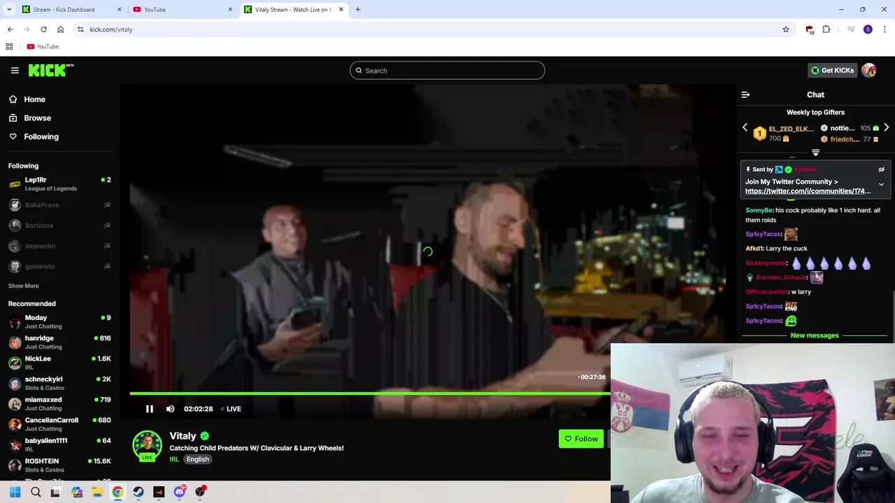The image size is (895, 503).
Task: Open Windows taskbar search
Action: click(x=36, y=492)
